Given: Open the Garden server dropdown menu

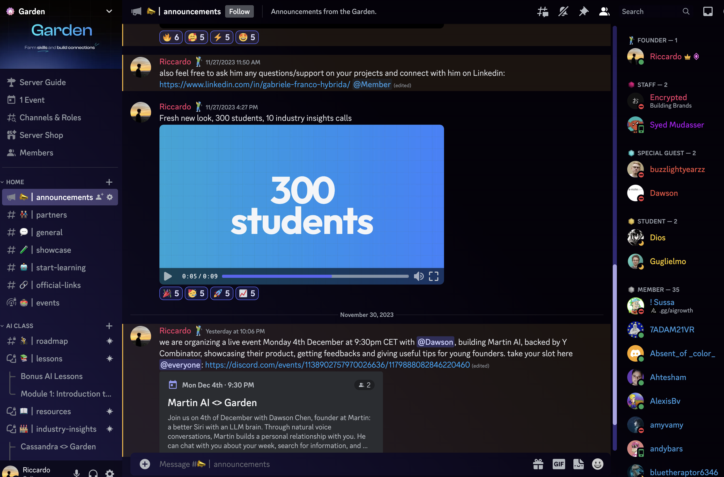Looking at the screenshot, I should coord(109,11).
